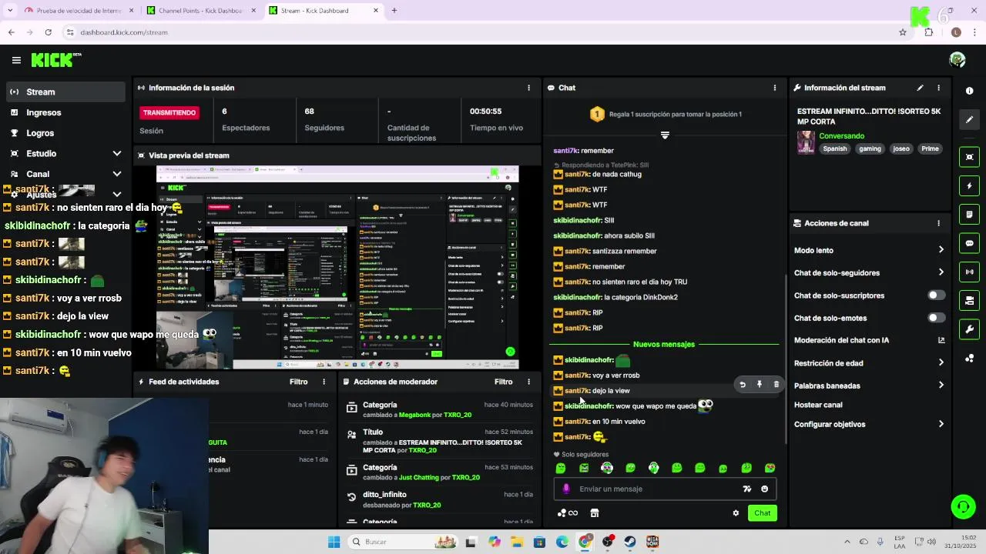Image resolution: width=986 pixels, height=554 pixels.
Task: Open the channel shop icon below chat input
Action: tap(594, 513)
